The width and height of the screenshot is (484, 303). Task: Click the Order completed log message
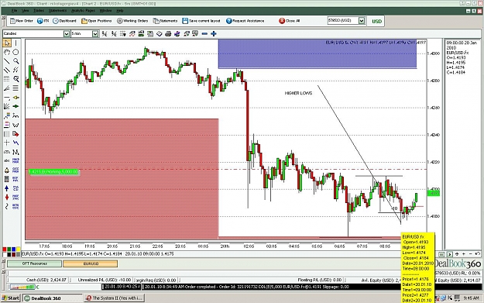247,287
